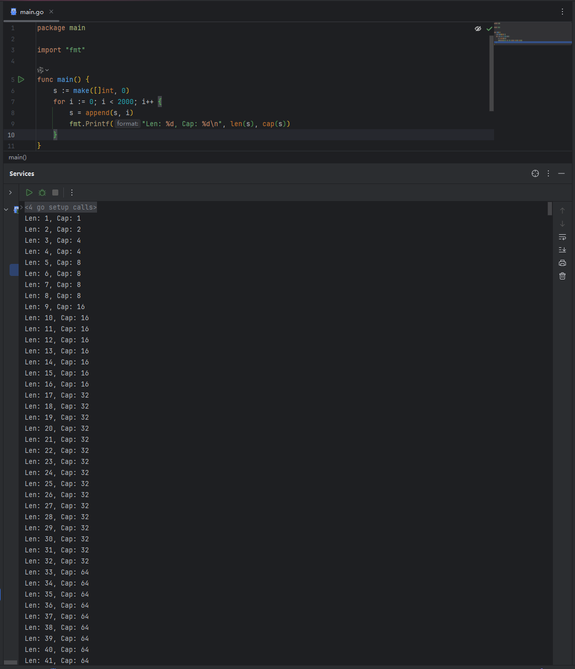Click the Print console output icon
This screenshot has height=669, width=575.
(x=562, y=263)
